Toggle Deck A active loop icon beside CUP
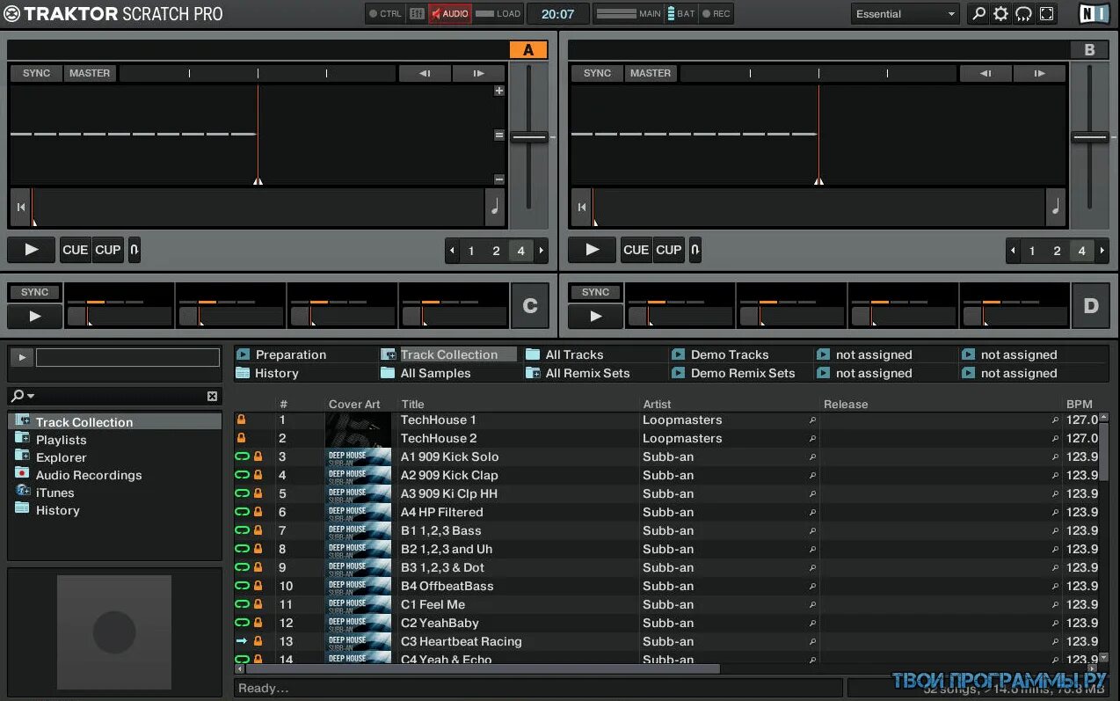This screenshot has height=701, width=1120. click(135, 250)
